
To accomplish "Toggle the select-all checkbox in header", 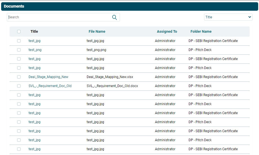I will [19, 32].
